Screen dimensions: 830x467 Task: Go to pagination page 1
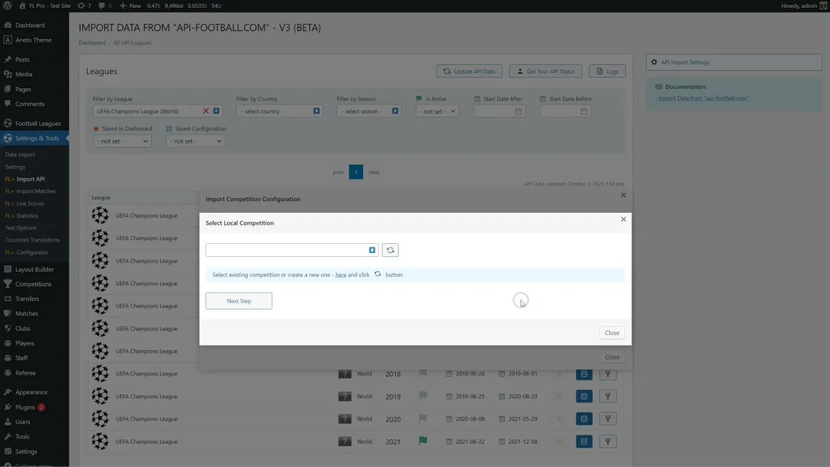pos(356,172)
